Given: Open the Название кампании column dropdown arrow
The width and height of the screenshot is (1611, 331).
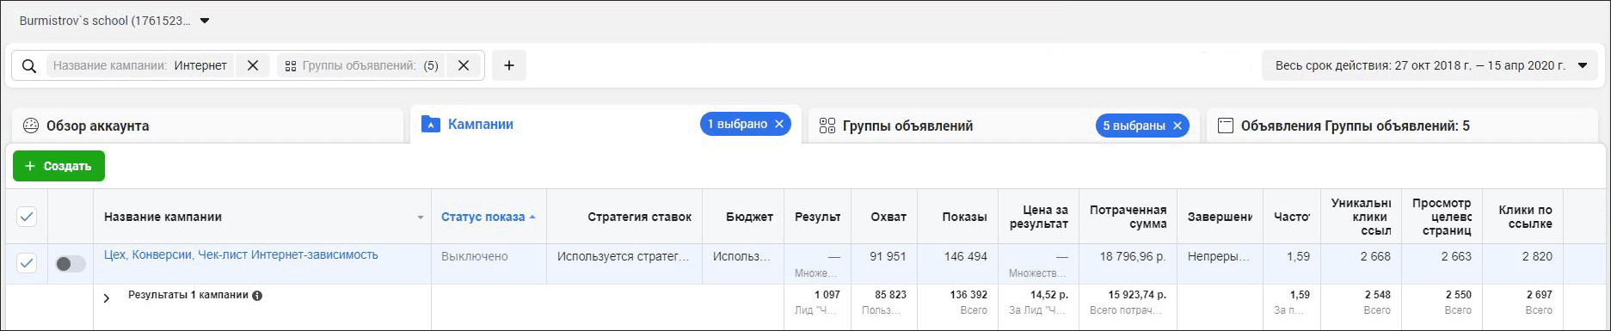Looking at the screenshot, I should pos(421,218).
